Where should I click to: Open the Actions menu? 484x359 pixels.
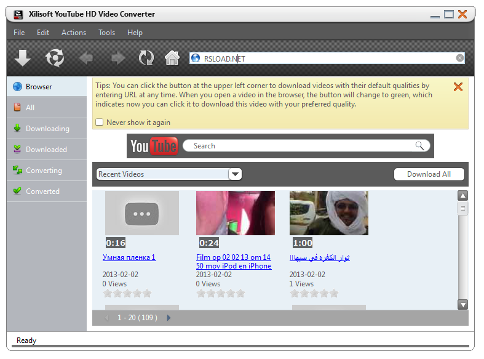point(74,33)
